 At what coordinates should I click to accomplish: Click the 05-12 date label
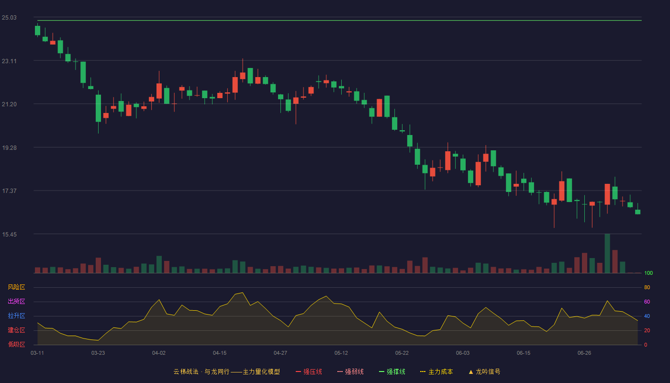[x=341, y=353]
